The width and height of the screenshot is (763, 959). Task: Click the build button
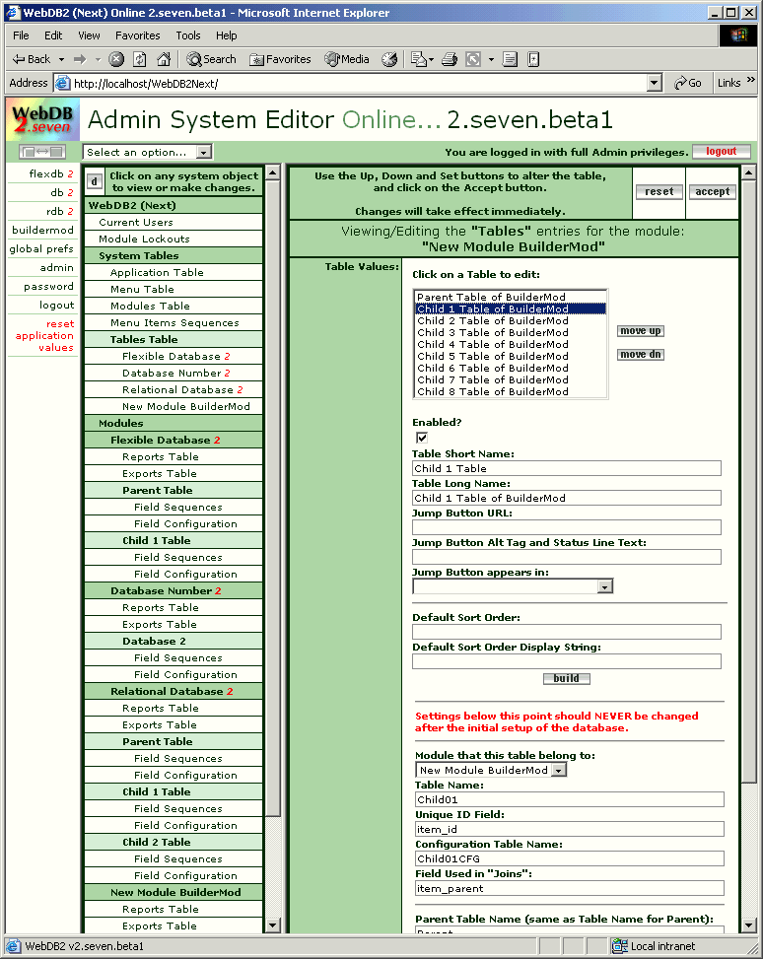pyautogui.click(x=566, y=678)
